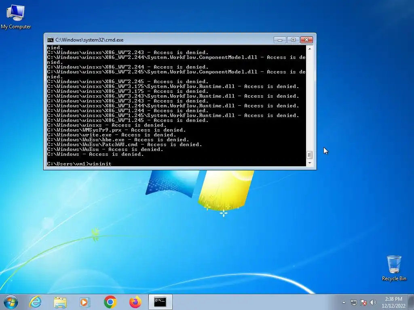
Task: Open the network status tray icon
Action: click(x=353, y=302)
